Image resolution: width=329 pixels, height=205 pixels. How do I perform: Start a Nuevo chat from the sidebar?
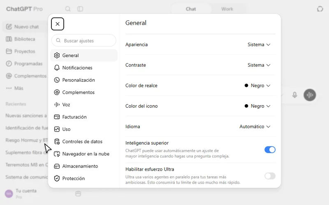tap(25, 27)
